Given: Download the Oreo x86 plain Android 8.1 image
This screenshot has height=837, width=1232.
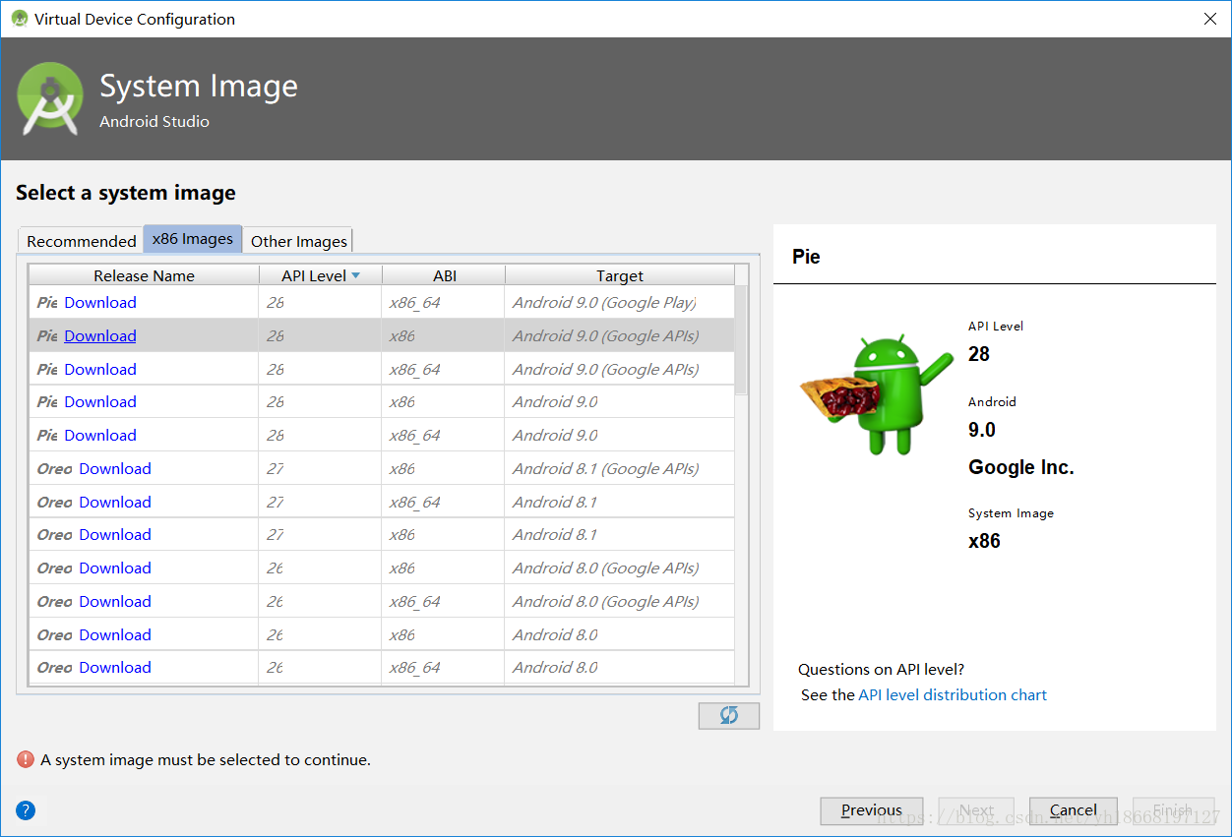Looking at the screenshot, I should 115,534.
